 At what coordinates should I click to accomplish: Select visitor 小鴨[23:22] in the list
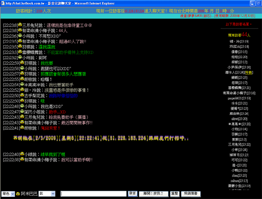(239, 170)
